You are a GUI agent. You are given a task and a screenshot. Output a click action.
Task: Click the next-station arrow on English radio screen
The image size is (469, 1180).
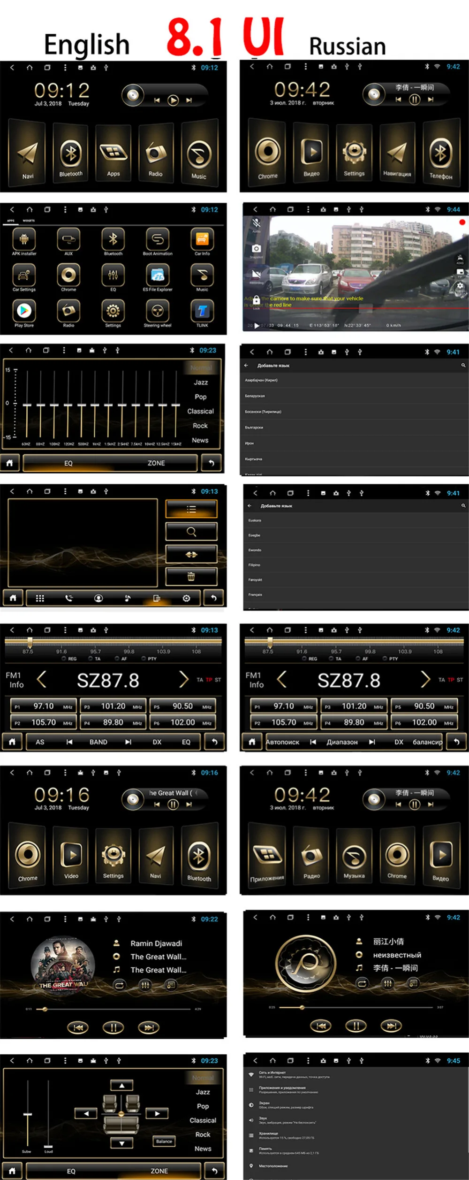[183, 679]
